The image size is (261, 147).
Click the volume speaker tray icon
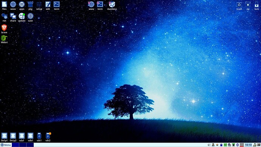209,145
